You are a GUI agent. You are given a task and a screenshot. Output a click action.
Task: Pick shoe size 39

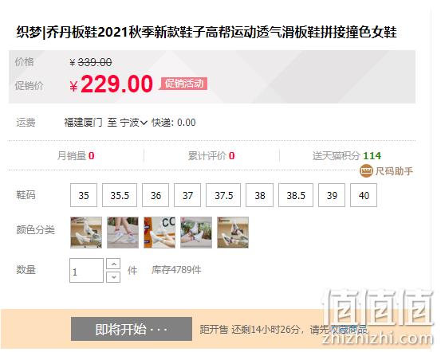pos(332,195)
